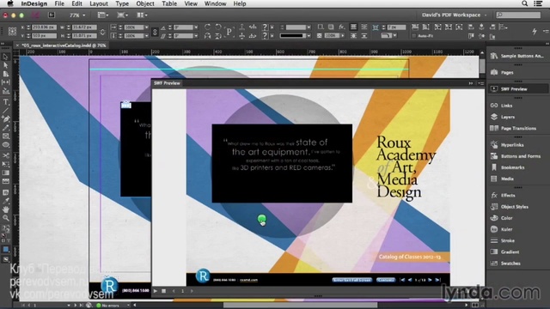Open the rotation angle dropdown

point(196,27)
